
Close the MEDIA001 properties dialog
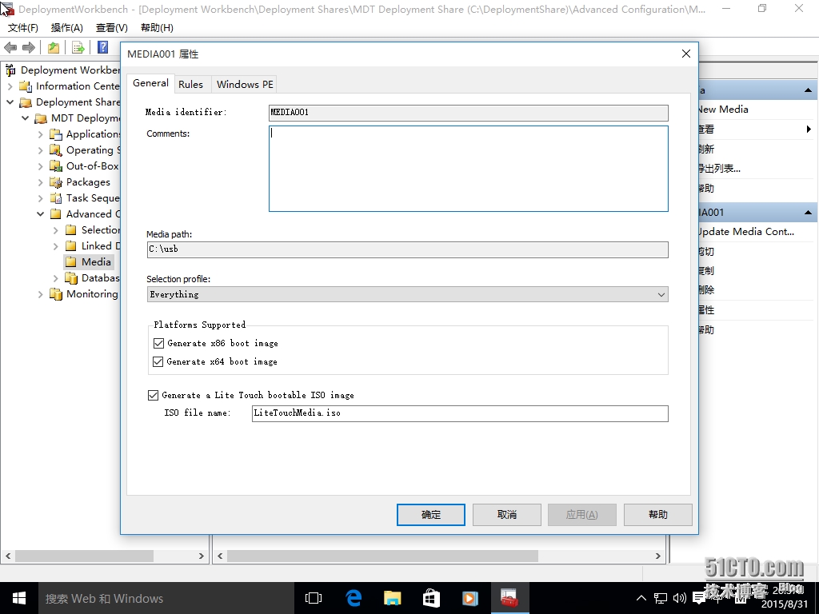[x=686, y=54]
